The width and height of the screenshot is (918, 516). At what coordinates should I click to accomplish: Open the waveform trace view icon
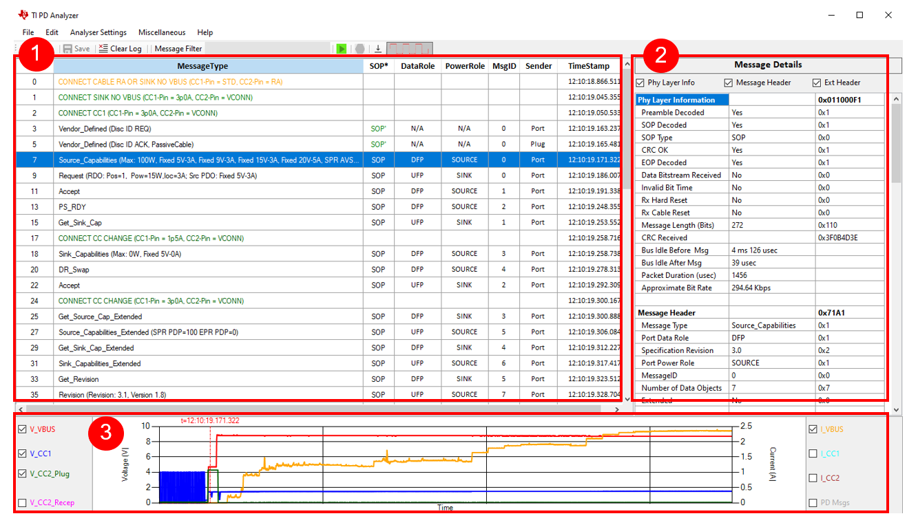(x=409, y=48)
